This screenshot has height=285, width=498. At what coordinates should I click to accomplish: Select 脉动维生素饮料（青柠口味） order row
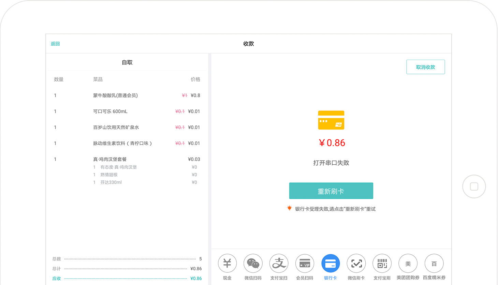(127, 144)
